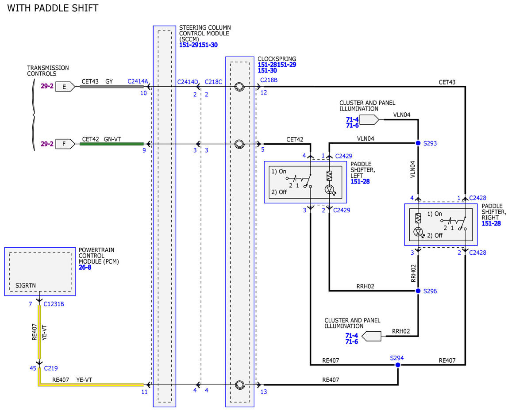
Task: Click lower C2429 connector label
Action: (342, 210)
